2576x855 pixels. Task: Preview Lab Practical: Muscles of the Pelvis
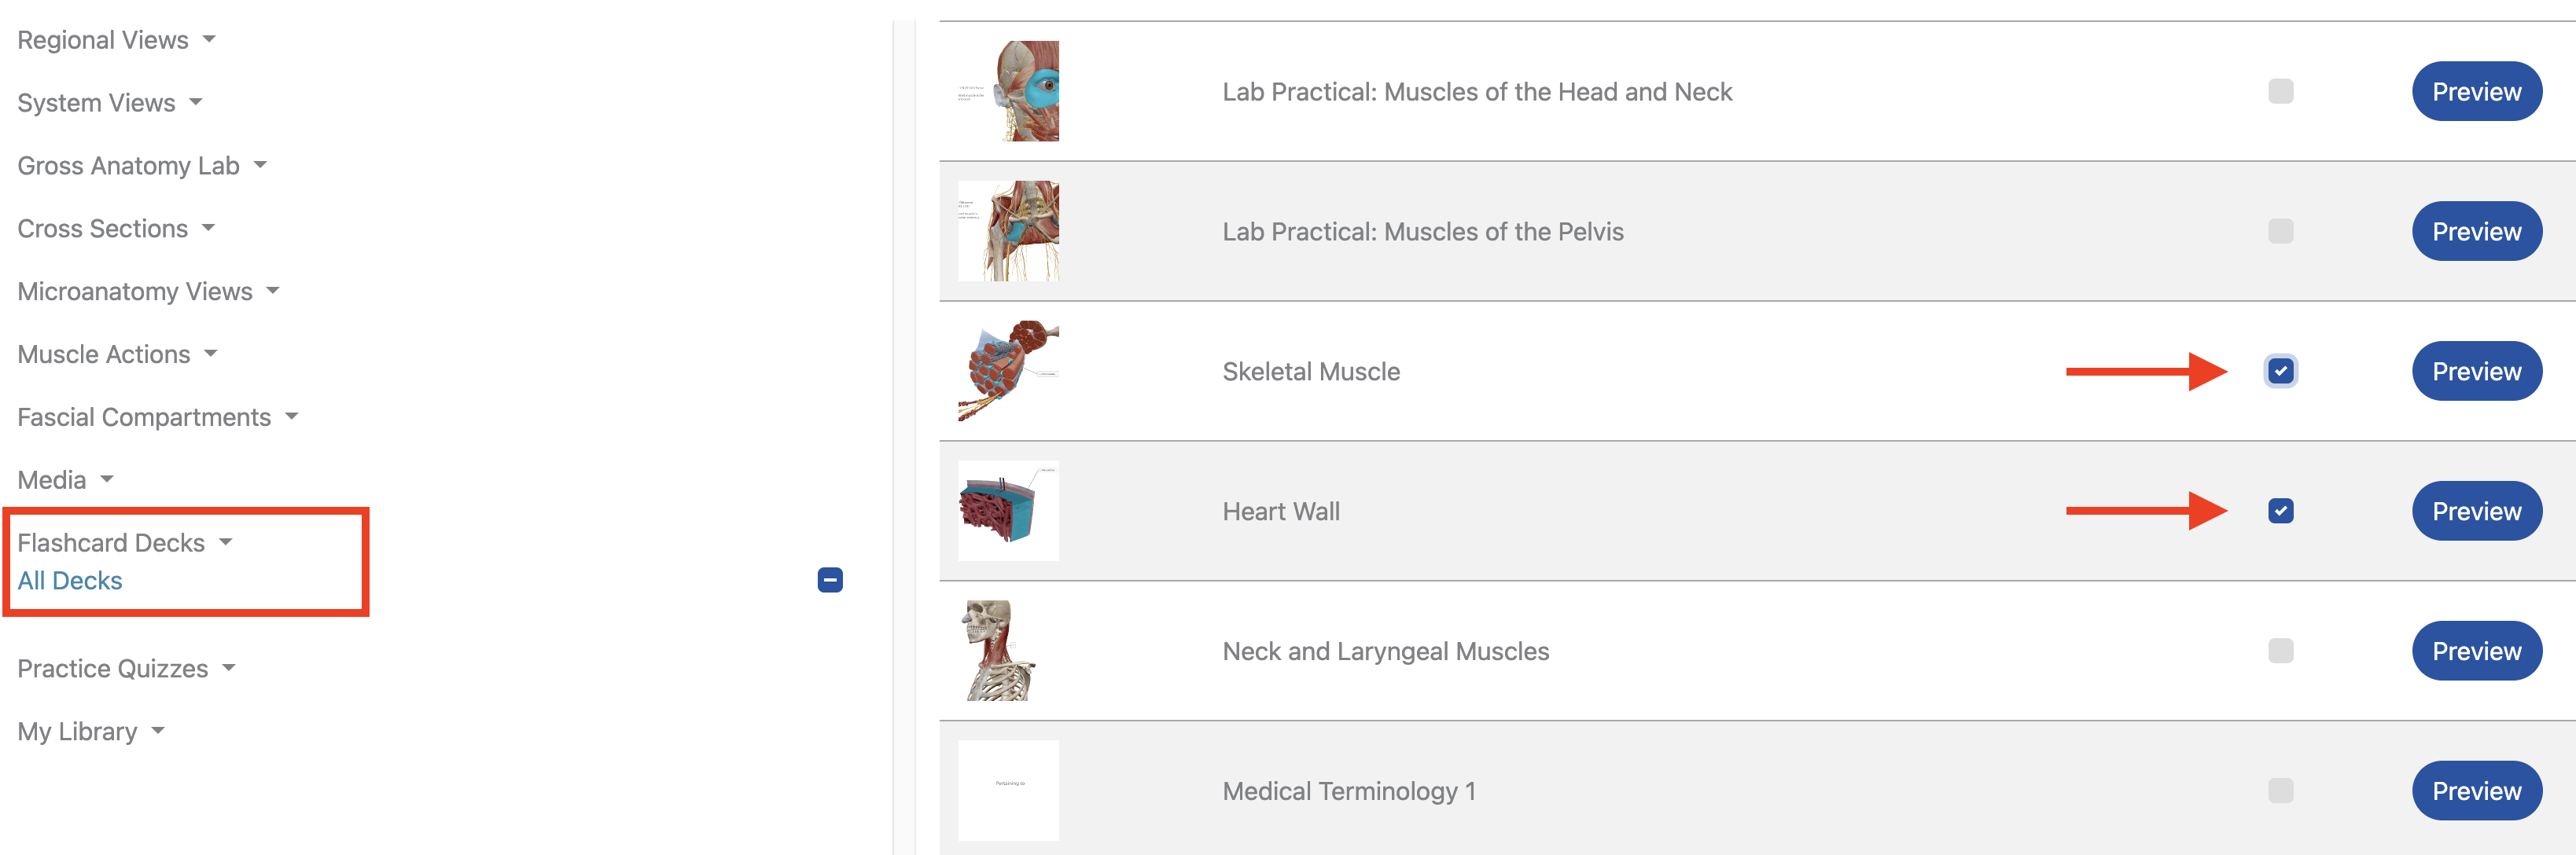point(2477,231)
